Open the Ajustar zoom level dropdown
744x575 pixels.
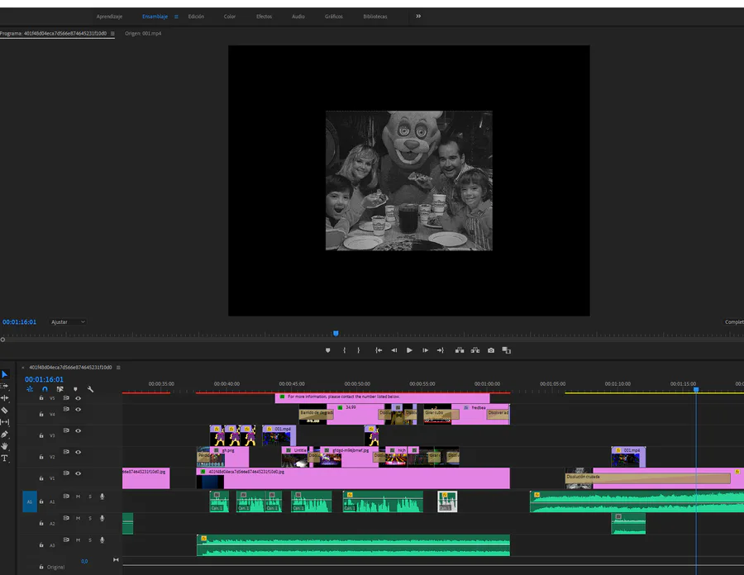click(x=68, y=322)
